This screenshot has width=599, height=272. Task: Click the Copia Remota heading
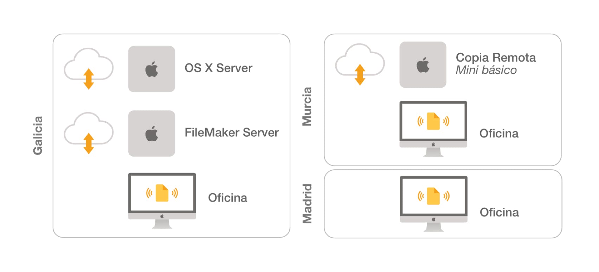(496, 57)
